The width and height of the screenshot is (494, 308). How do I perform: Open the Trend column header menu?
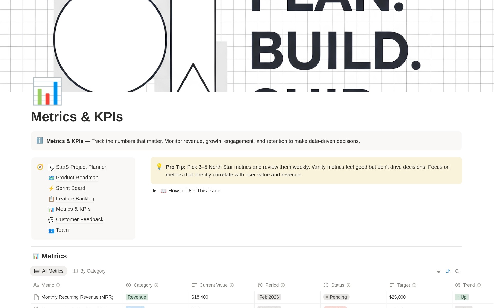469,285
